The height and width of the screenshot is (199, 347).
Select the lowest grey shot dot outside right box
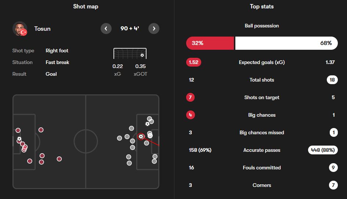[129, 163]
